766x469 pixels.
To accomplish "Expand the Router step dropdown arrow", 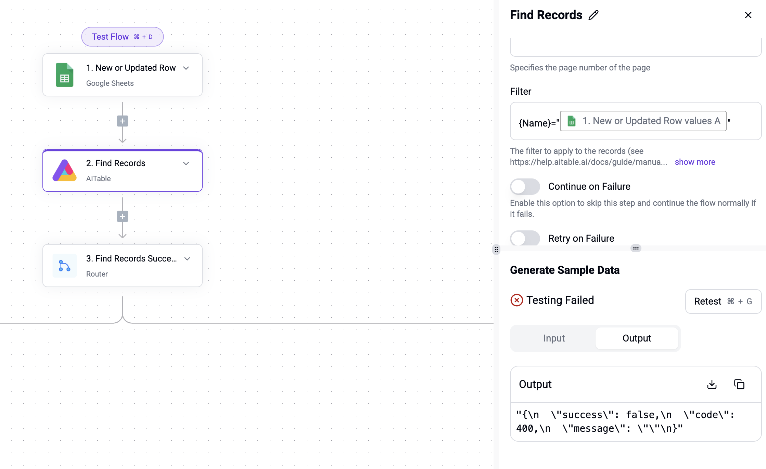I will 187,259.
